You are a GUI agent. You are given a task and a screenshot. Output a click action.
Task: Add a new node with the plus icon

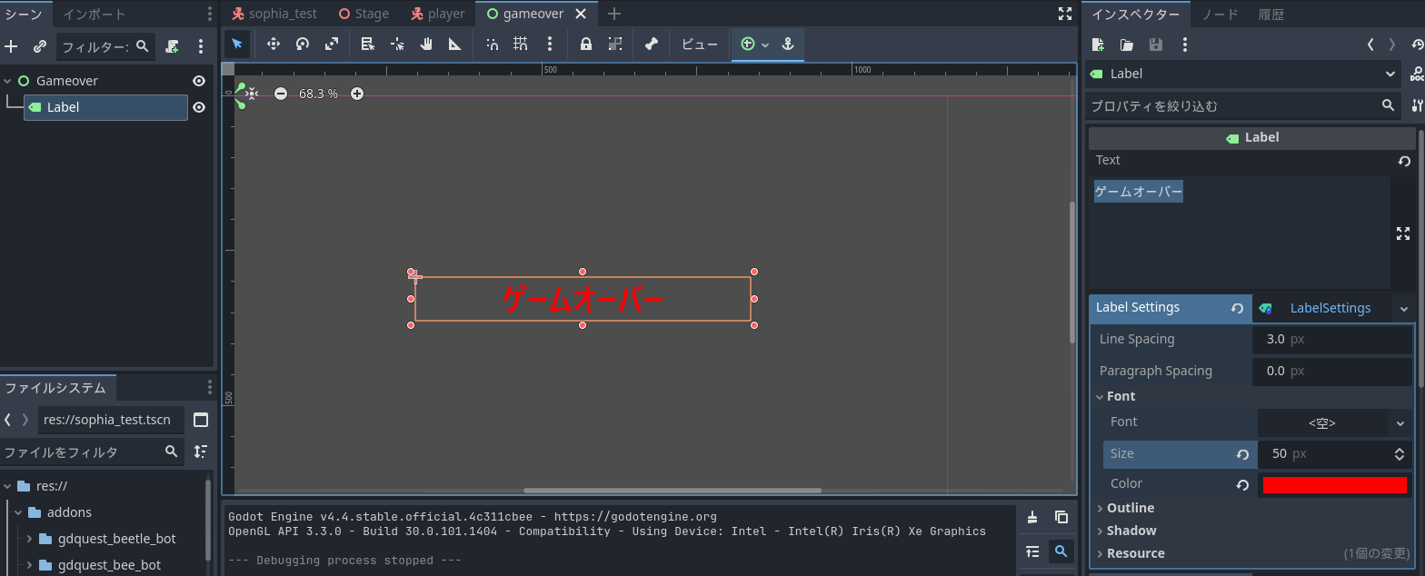[x=12, y=46]
